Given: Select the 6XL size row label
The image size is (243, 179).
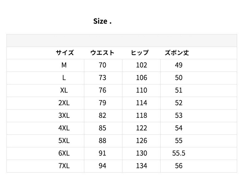Looking at the screenshot, I should 64,153.
